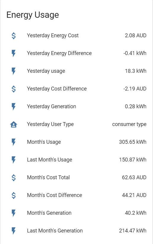Open the home icon for Yesterday User Type
This screenshot has height=244, width=153.
14,124
